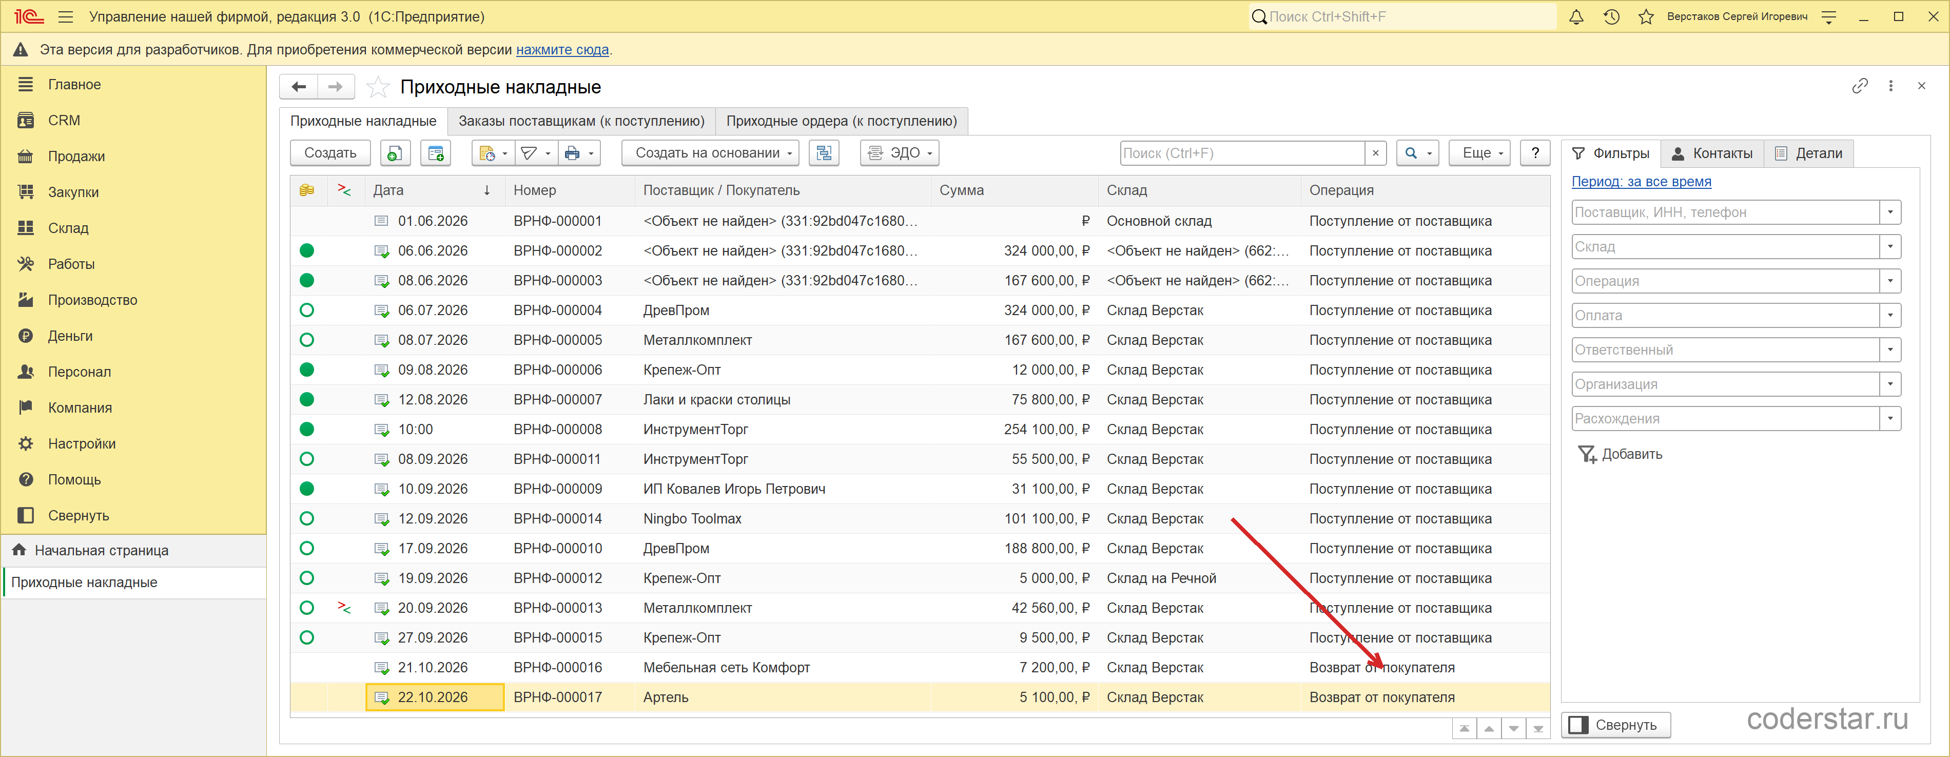Copy the link using the chain icon

(x=1859, y=86)
